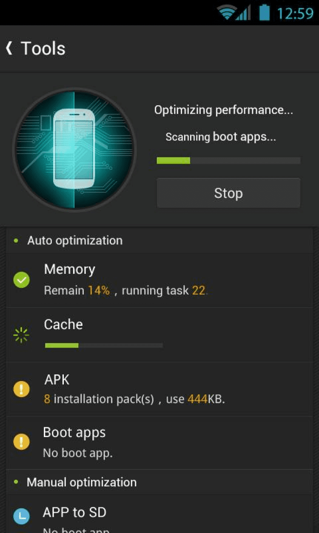Tap the blue clock icon for APP to SD
Screen dimensions: 319x533
pos(21,516)
